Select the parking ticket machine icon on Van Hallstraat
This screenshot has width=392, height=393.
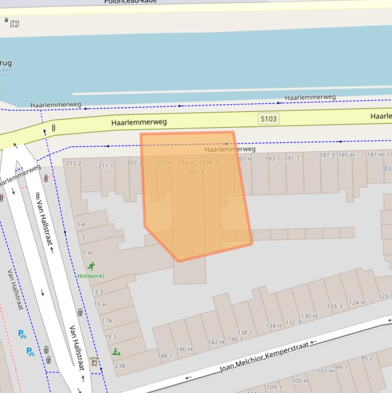pos(94,362)
